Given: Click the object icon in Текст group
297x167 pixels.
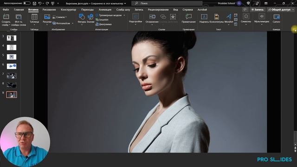Looking at the screenshot, I should pyautogui.click(x=236, y=24).
